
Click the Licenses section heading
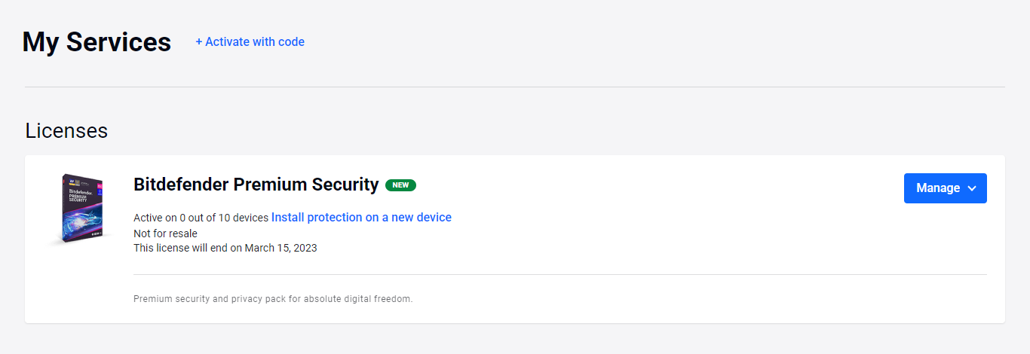[66, 131]
